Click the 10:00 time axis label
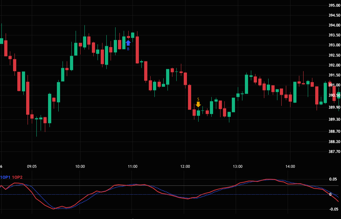Screen dimensions: 341x219 80,166
